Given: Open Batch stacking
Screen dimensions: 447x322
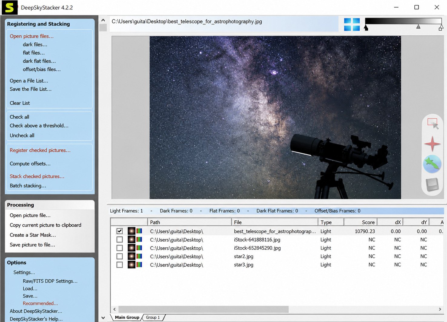Looking at the screenshot, I should tap(28, 186).
